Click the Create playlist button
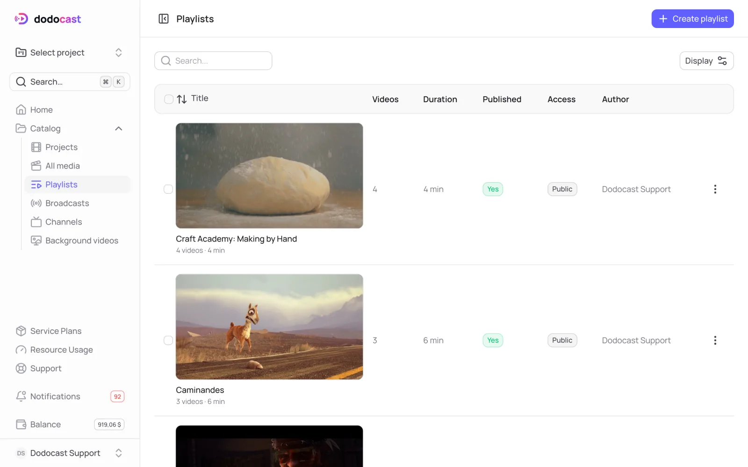The height and width of the screenshot is (467, 748). pyautogui.click(x=692, y=19)
